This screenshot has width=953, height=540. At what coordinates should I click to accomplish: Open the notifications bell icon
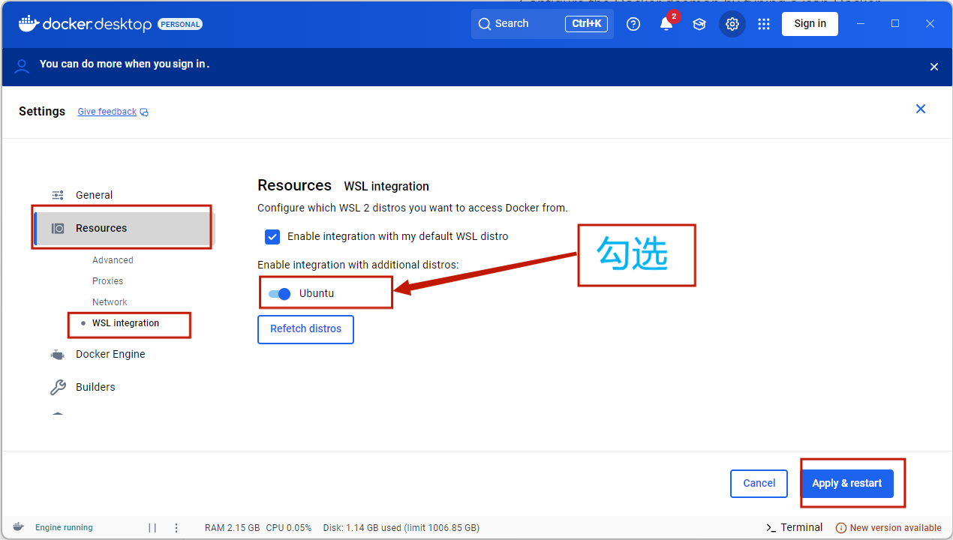point(666,24)
